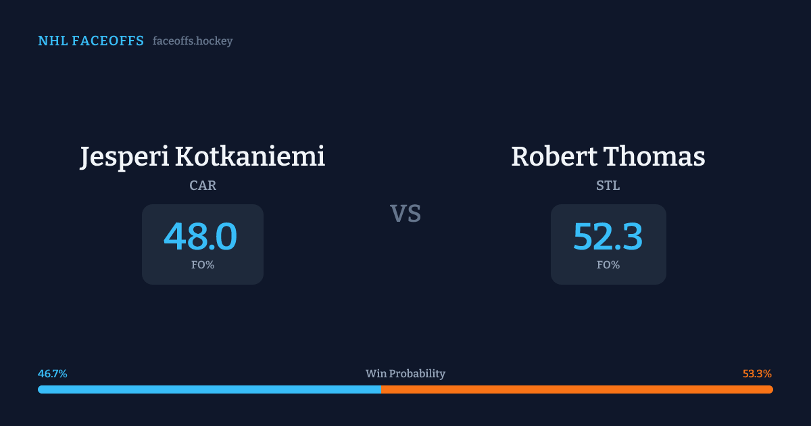Click the FO% label under 48.0
The image size is (811, 426).
203,265
